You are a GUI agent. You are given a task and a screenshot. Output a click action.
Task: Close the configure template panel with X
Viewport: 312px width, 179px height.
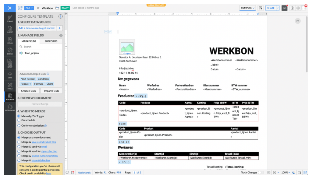(x=10, y=8)
